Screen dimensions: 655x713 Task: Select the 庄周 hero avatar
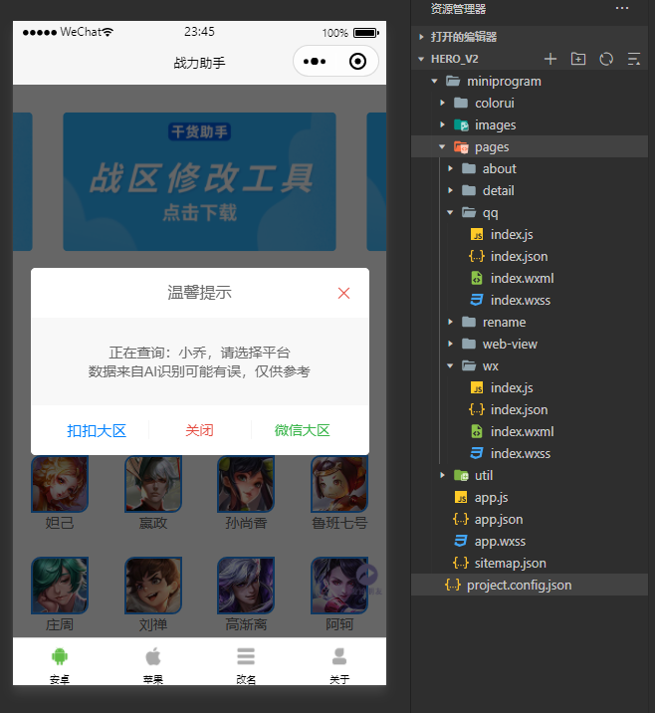click(60, 586)
